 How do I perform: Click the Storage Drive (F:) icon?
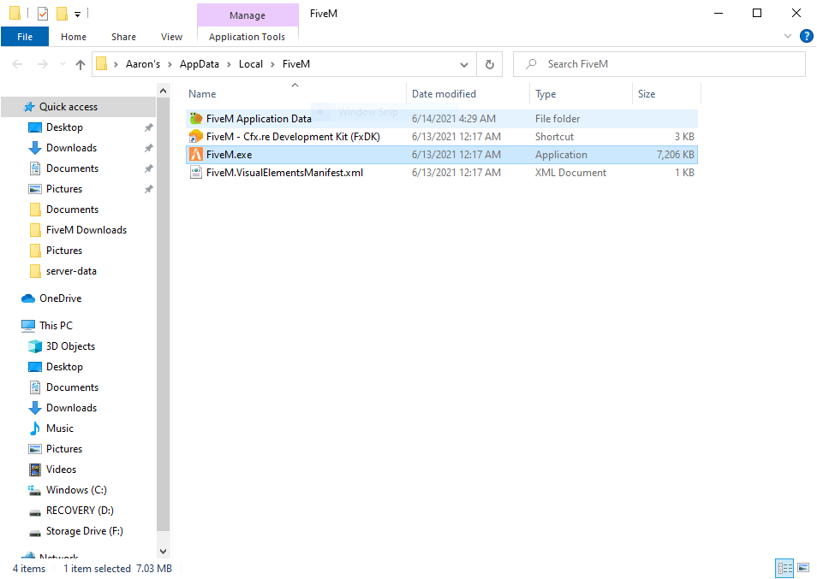click(35, 533)
